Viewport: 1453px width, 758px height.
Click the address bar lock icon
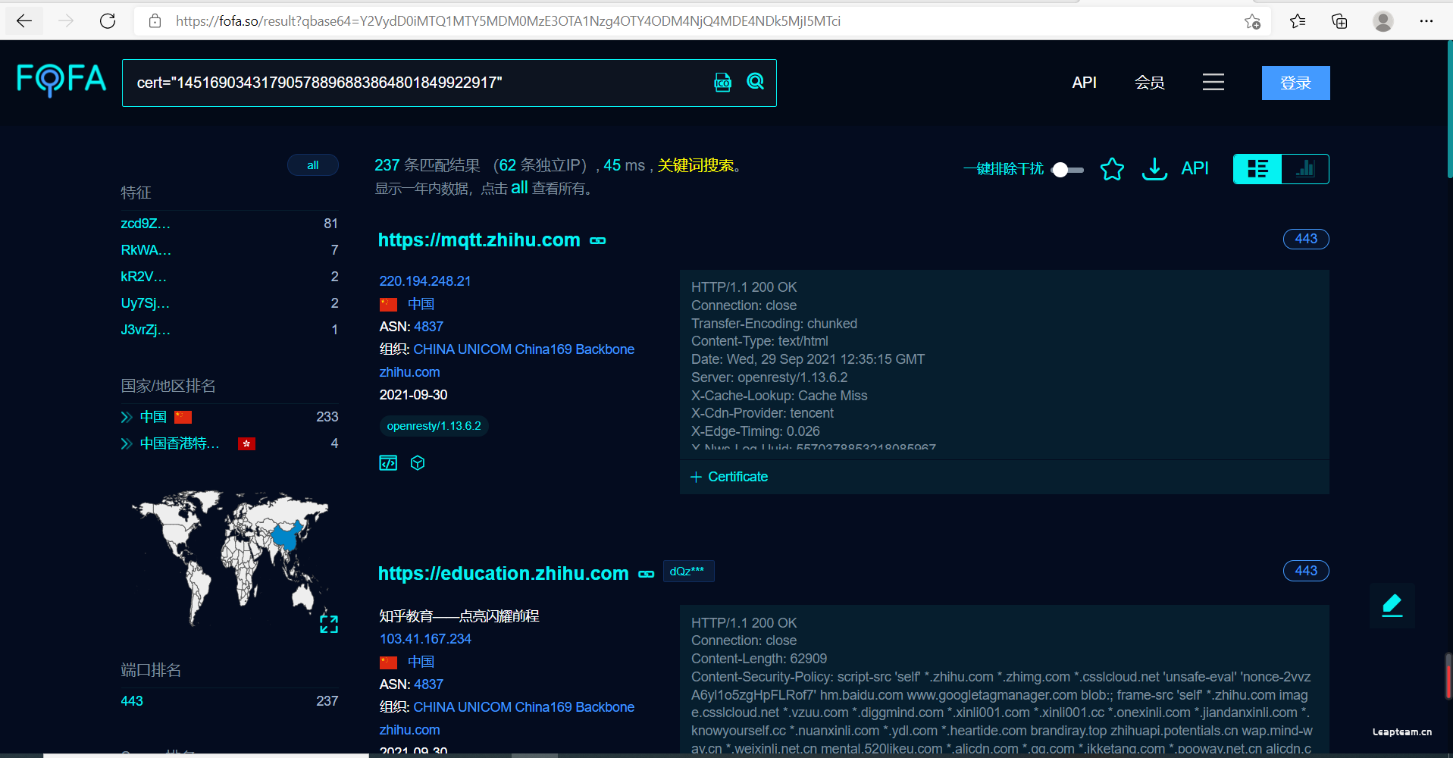coord(155,21)
